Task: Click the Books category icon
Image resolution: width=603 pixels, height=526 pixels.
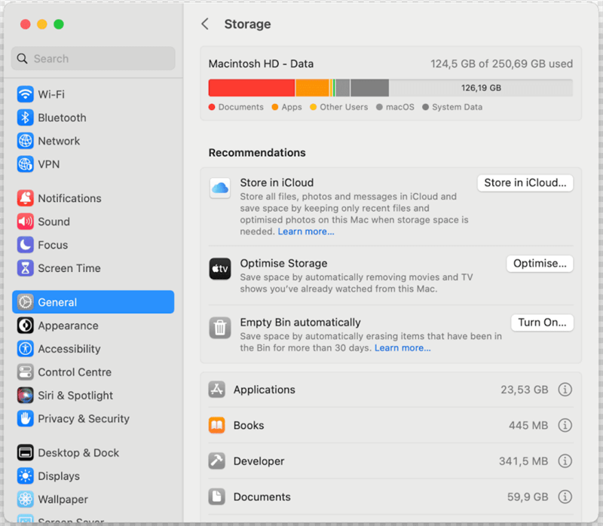Action: (x=217, y=425)
